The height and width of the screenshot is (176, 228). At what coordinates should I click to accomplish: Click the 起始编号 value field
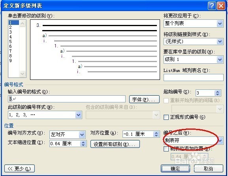click(x=205, y=93)
